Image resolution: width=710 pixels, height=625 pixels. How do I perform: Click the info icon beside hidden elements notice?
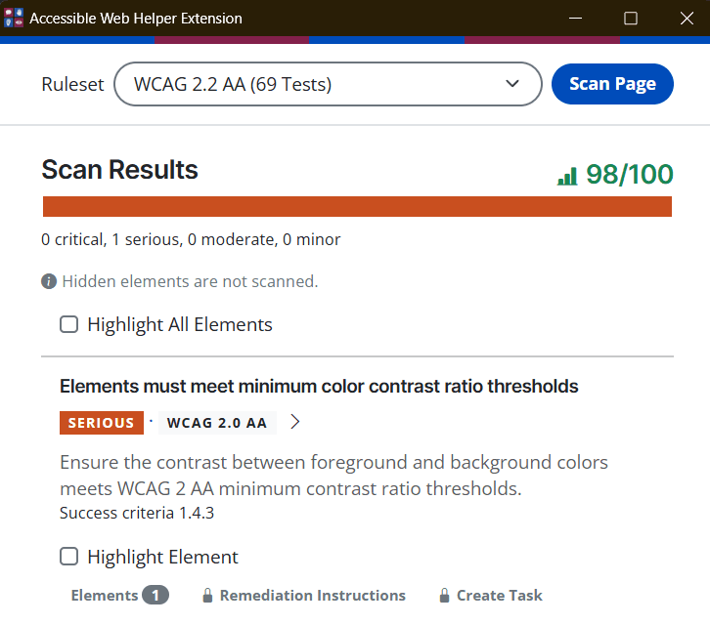pyautogui.click(x=49, y=281)
